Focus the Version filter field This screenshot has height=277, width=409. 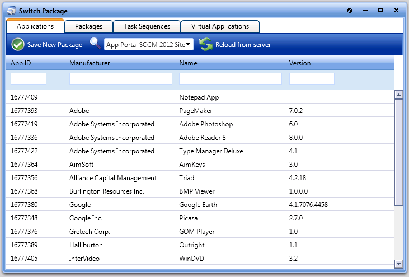coord(312,79)
